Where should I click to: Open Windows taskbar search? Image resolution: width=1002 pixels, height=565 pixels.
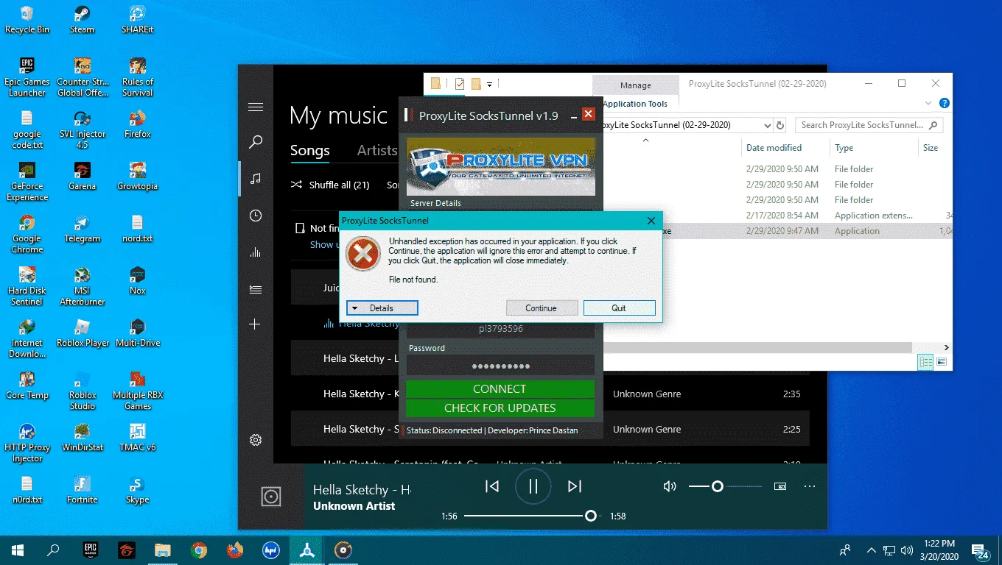click(x=53, y=550)
